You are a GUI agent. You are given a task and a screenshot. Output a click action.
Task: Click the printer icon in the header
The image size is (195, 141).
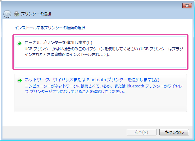16,14
